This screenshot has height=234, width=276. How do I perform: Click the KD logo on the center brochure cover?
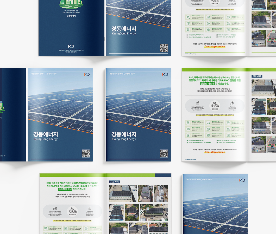[165, 74]
